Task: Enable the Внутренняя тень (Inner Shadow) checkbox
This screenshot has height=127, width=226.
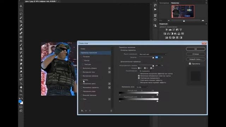Action: point(82,72)
